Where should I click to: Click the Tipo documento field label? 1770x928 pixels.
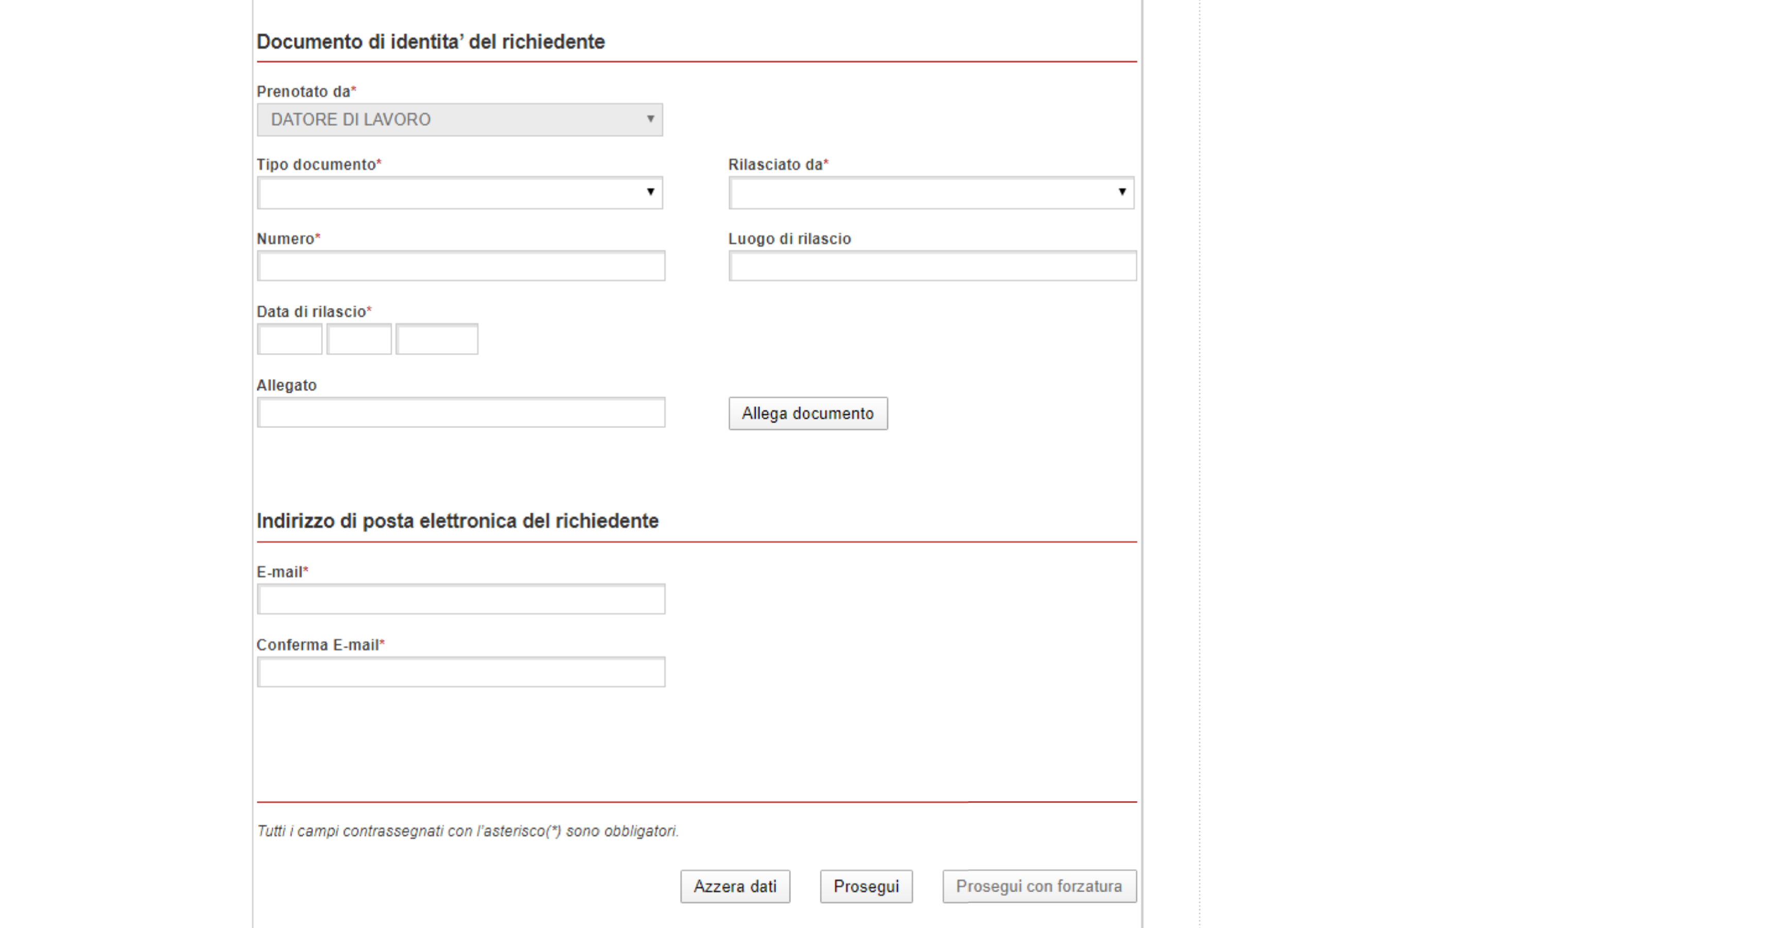316,165
